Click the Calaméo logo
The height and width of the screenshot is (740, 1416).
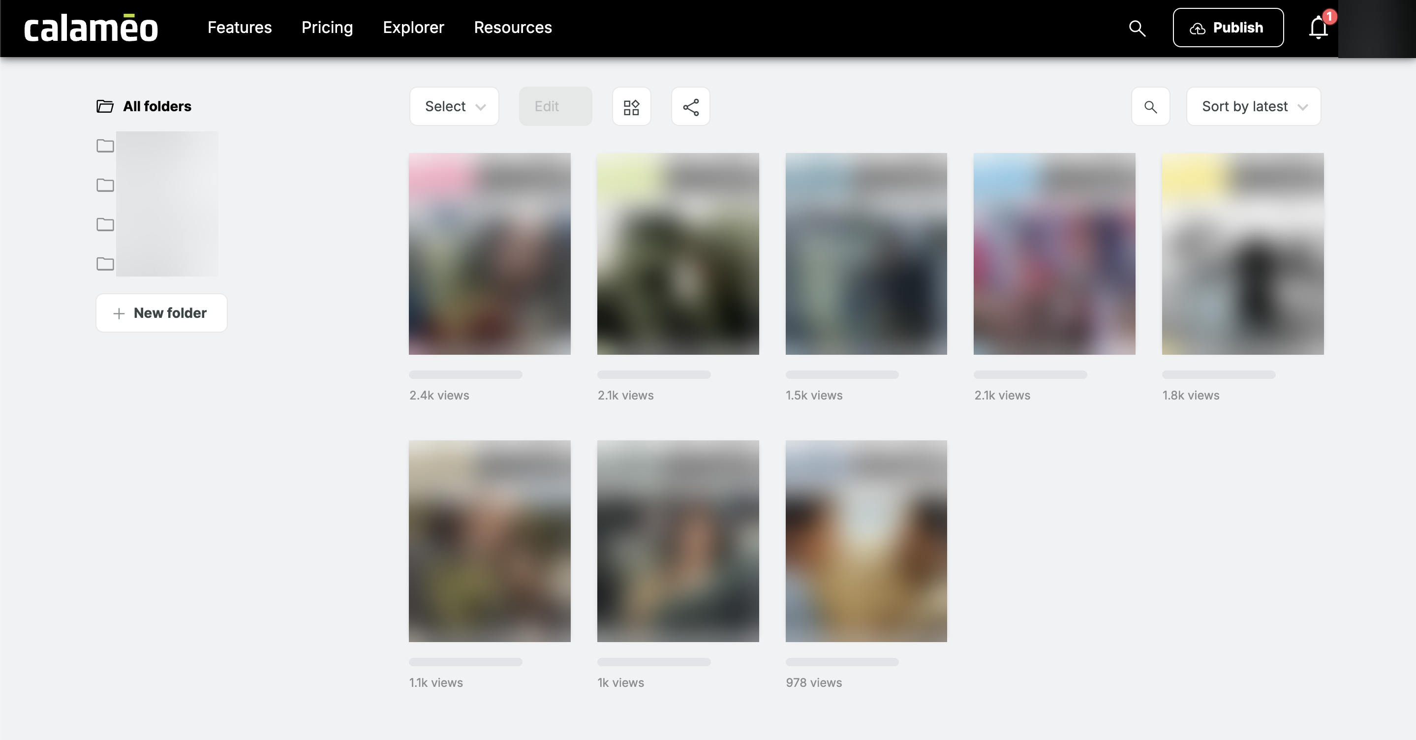[x=91, y=28]
